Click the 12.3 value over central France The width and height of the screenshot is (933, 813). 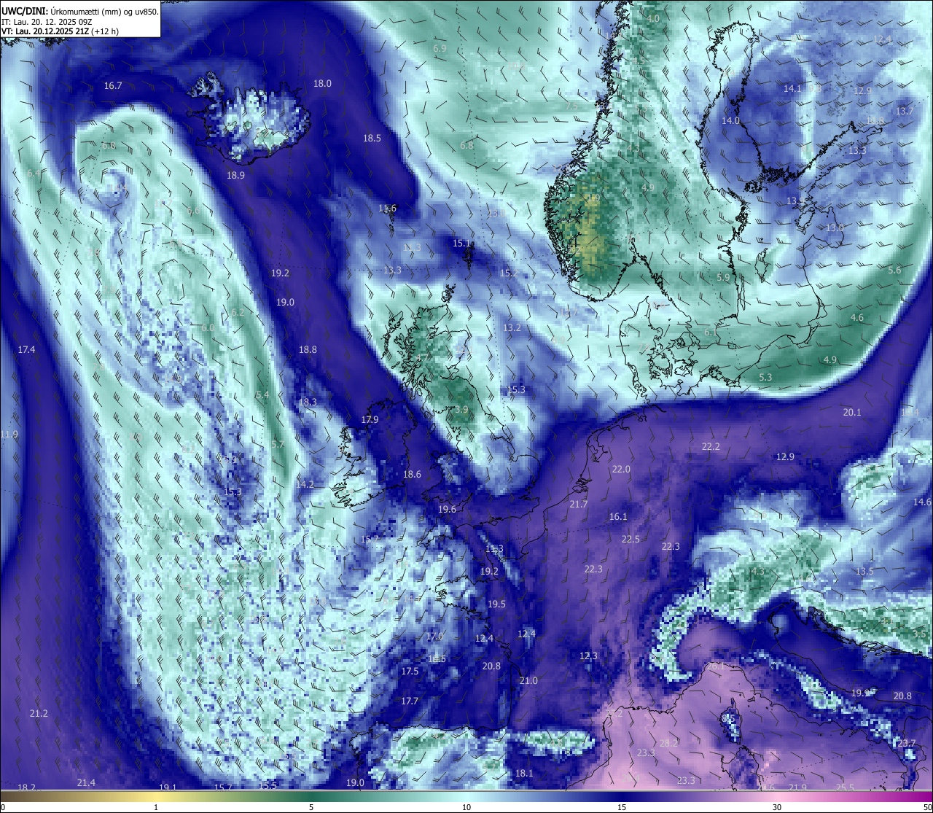(x=588, y=656)
